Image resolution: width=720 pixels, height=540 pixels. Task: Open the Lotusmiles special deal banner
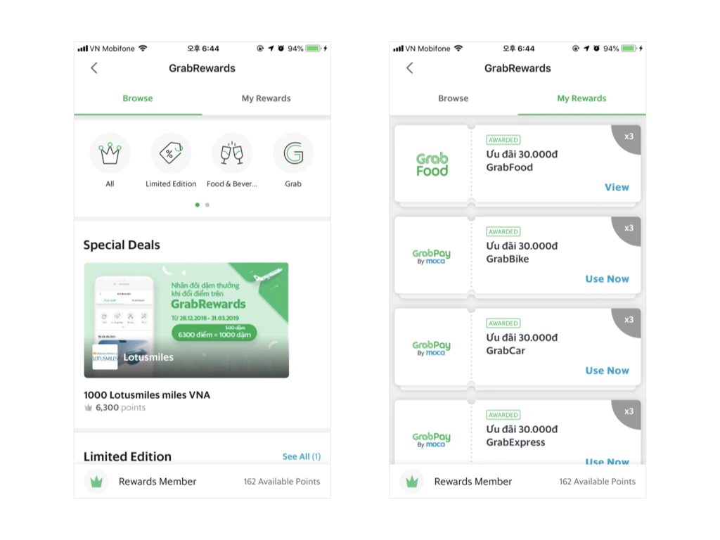(x=186, y=320)
